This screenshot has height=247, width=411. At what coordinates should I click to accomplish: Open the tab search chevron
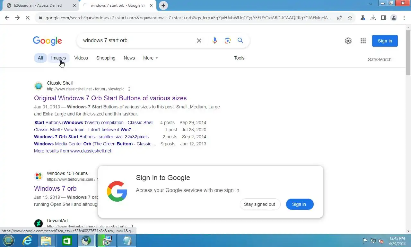[x=371, y=5]
